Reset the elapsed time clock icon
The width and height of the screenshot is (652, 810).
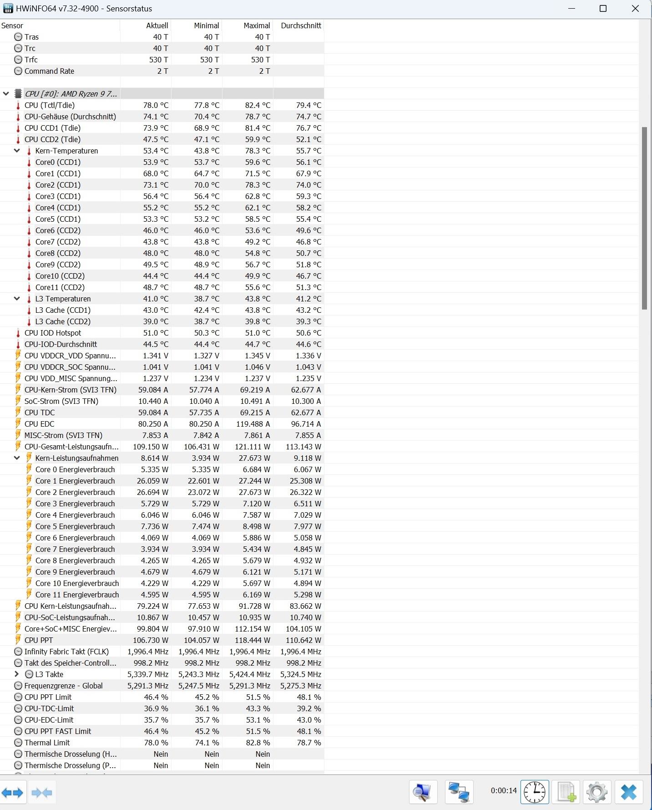[535, 792]
